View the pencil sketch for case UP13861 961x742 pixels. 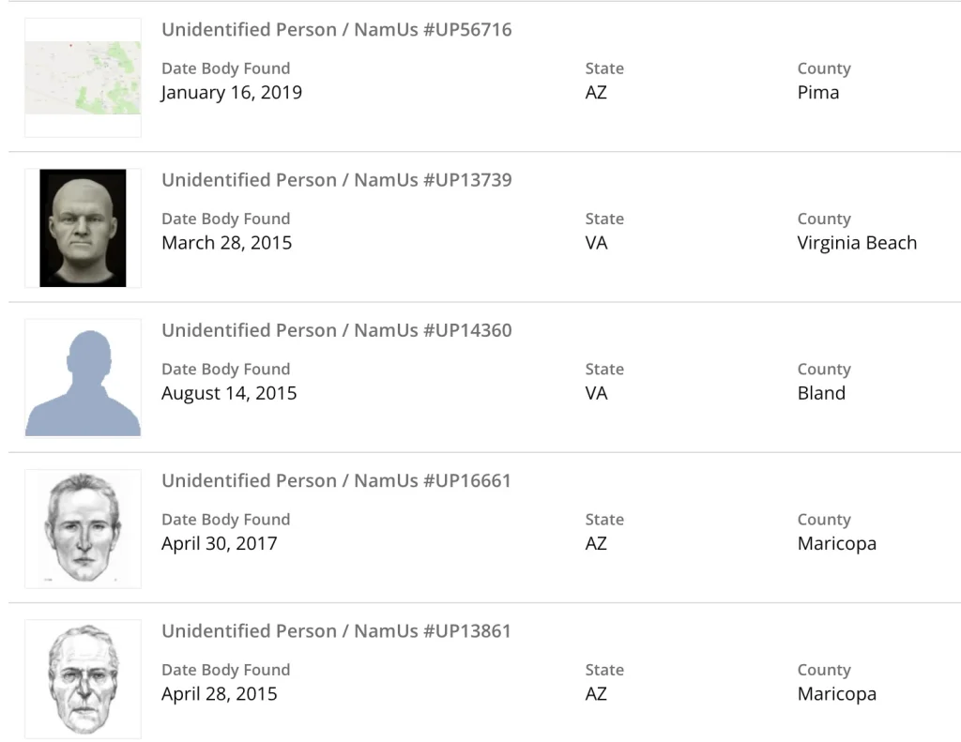83,678
